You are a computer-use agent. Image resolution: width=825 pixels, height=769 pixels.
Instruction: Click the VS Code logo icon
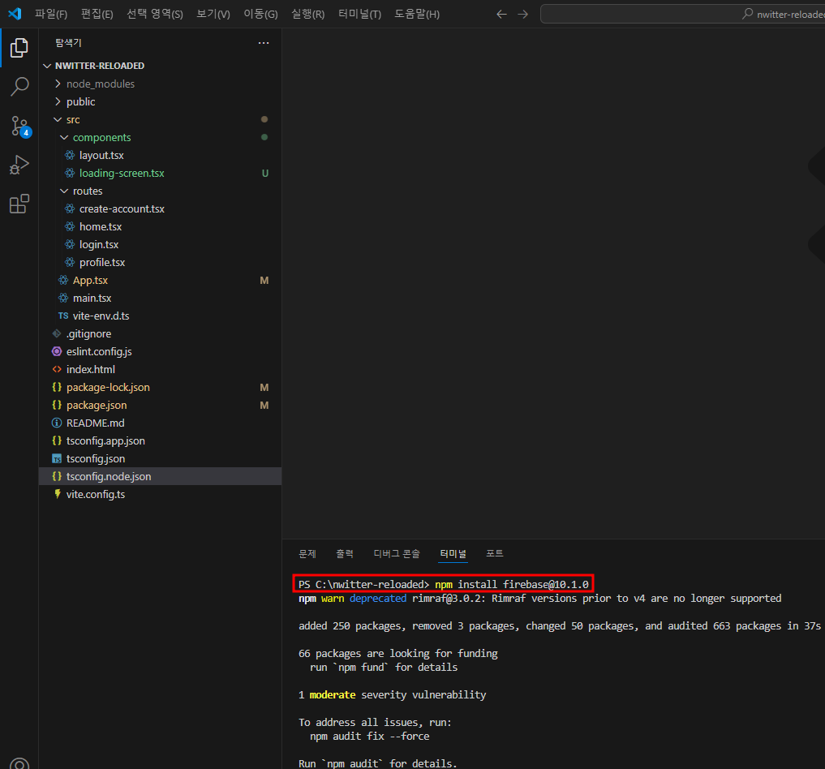[15, 14]
